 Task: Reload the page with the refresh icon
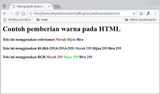click(x=17, y=13)
